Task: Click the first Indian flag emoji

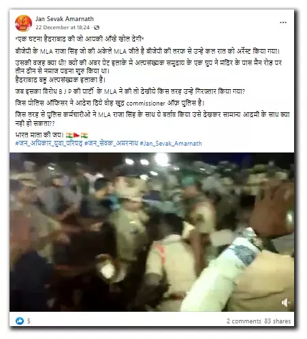Action: click(x=69, y=135)
